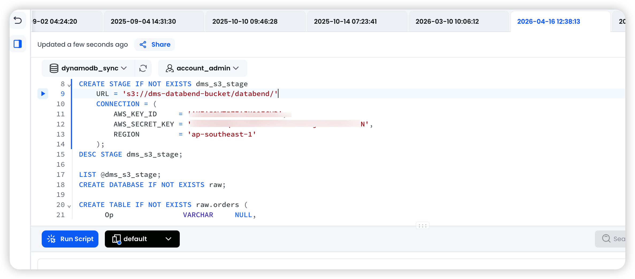Collapse the CREATE STAGE block at line 8
635x279 pixels.
69,85
